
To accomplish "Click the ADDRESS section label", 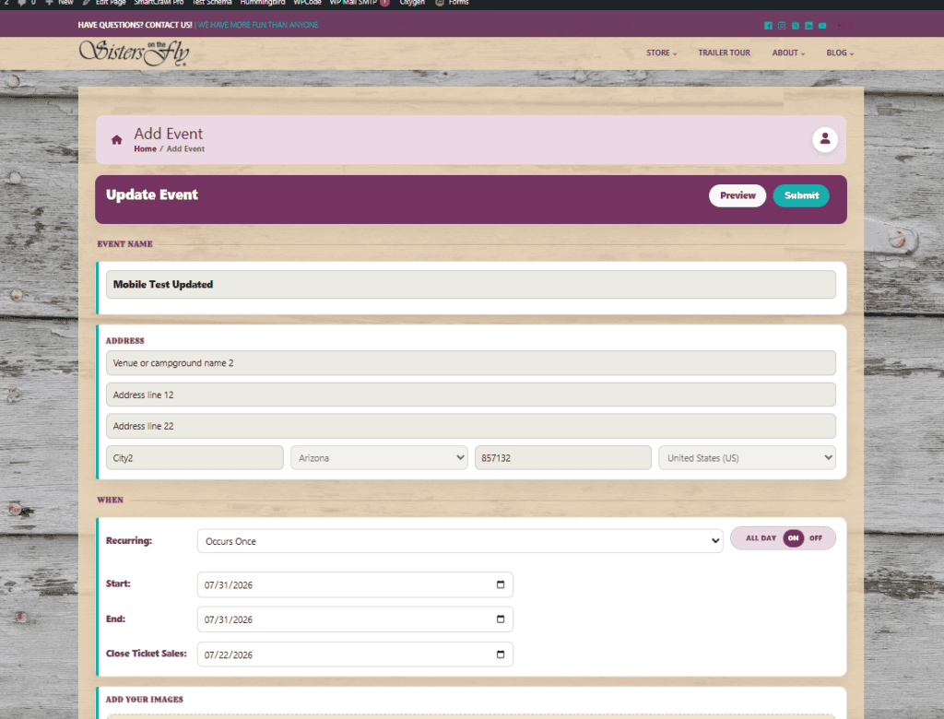I will [x=124, y=341].
